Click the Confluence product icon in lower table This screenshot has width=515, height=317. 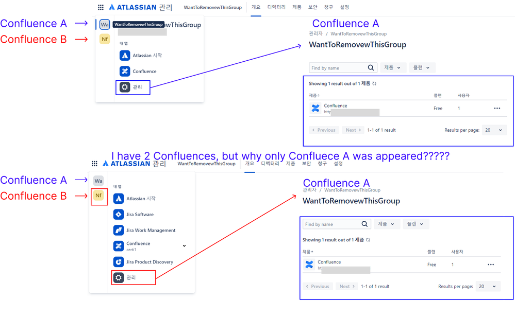309,265
